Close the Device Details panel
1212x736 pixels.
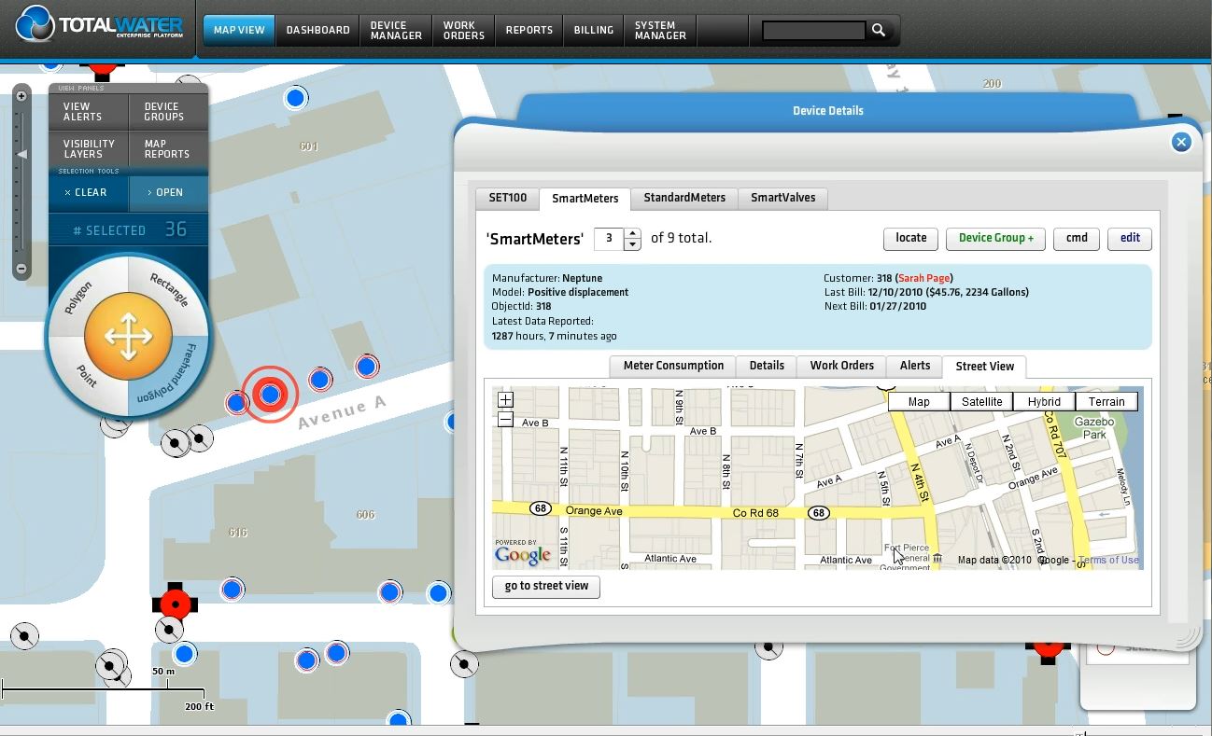click(1181, 142)
